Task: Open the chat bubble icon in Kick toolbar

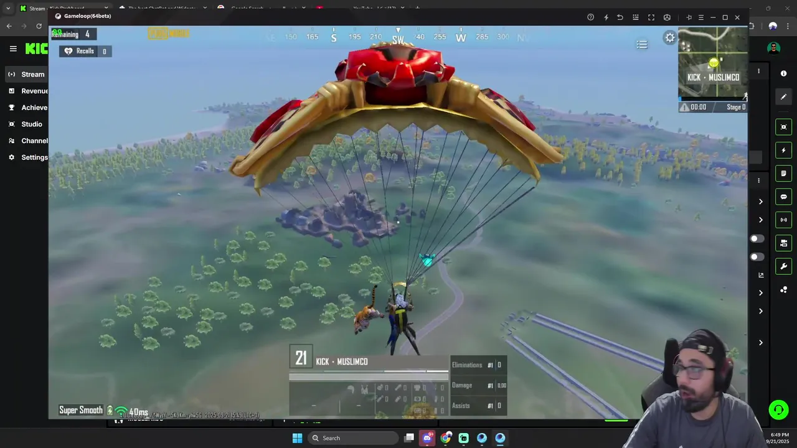Action: coord(784,197)
